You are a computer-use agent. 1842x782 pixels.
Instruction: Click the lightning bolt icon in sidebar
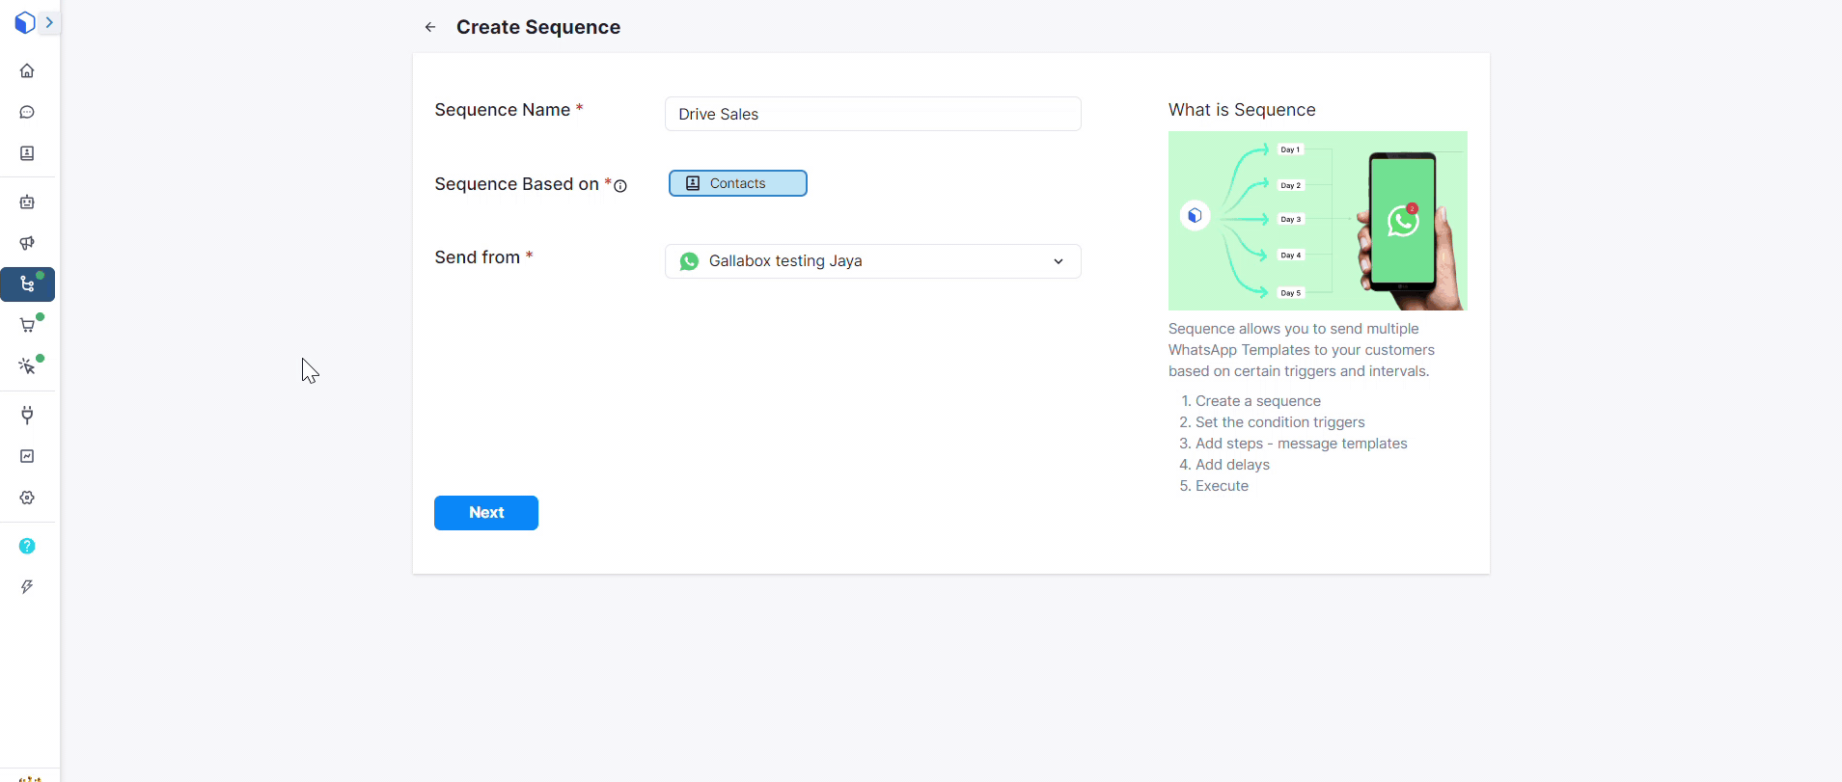coord(27,586)
